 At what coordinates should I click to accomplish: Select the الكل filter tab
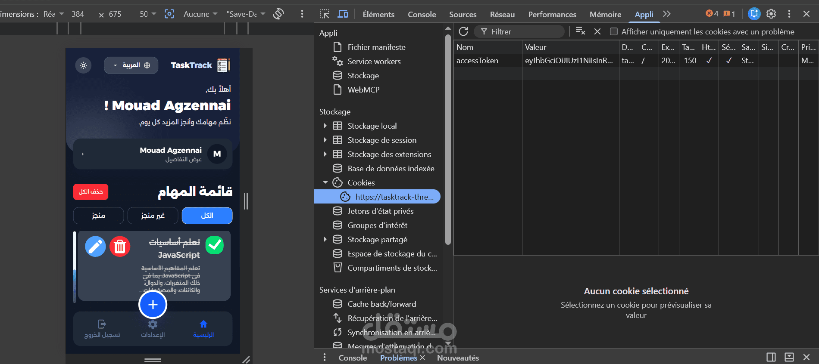(207, 216)
